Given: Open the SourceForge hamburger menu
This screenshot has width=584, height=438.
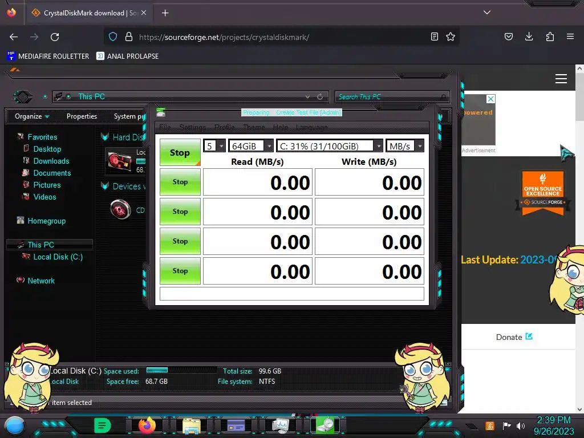Looking at the screenshot, I should (561, 79).
